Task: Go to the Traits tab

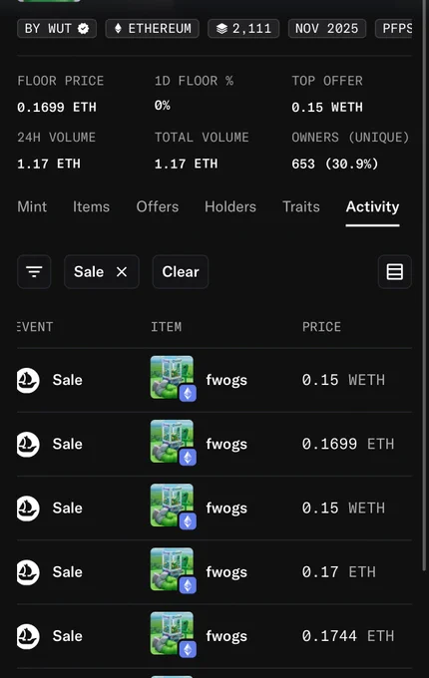Action: coord(301,206)
